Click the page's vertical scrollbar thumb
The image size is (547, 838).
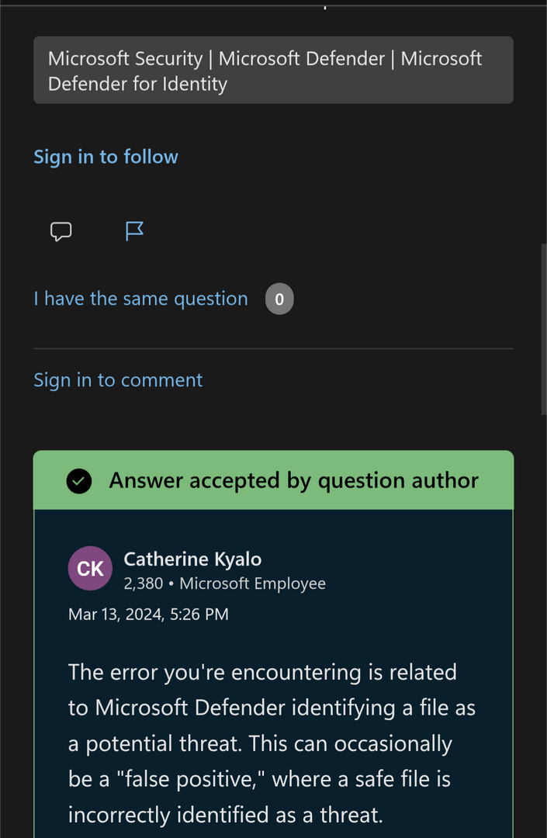point(543,330)
